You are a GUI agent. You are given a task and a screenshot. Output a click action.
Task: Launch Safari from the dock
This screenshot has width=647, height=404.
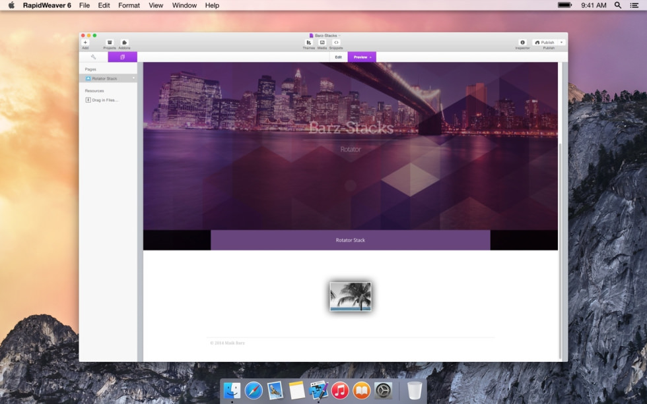click(254, 390)
